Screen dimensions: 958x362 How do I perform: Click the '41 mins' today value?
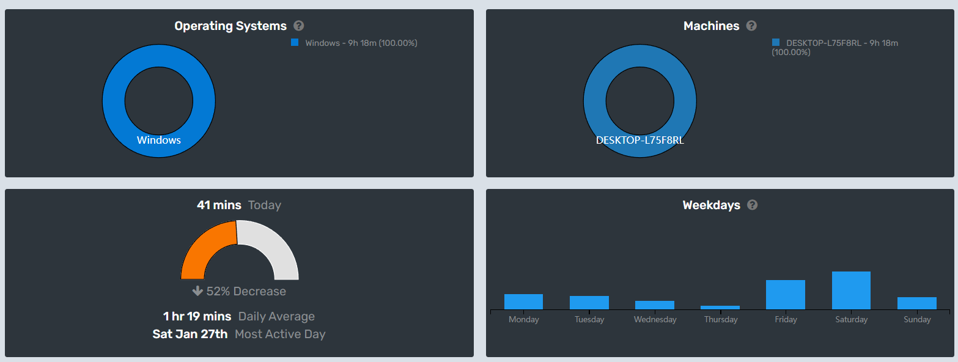[x=219, y=205]
